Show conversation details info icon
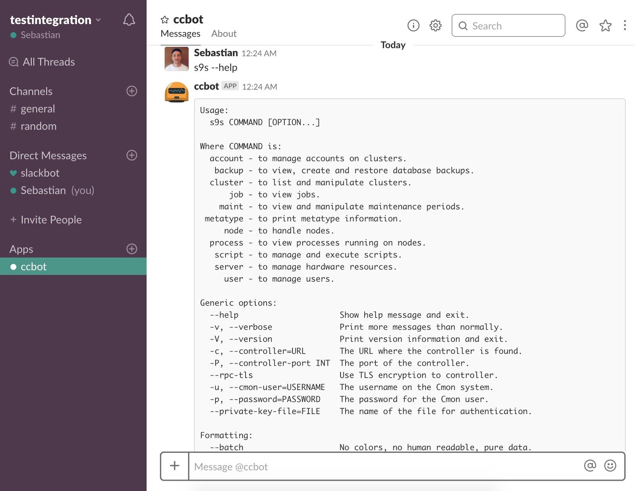This screenshot has height=491, width=635. (x=413, y=25)
